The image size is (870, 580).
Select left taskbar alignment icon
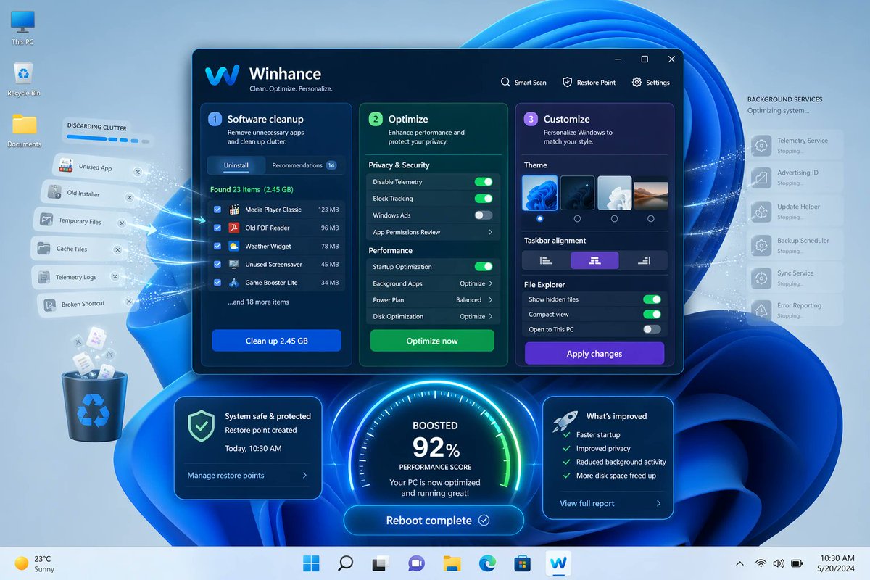(546, 260)
